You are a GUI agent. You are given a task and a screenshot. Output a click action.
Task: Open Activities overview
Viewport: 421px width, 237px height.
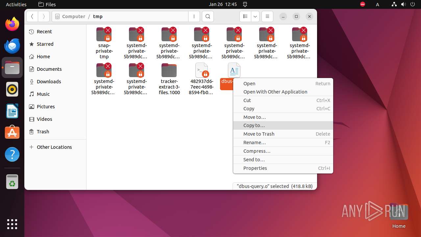coord(16,4)
